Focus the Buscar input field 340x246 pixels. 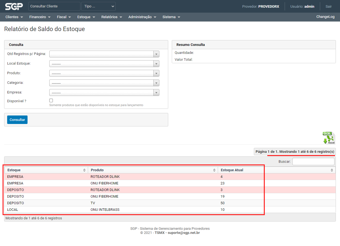(313, 162)
